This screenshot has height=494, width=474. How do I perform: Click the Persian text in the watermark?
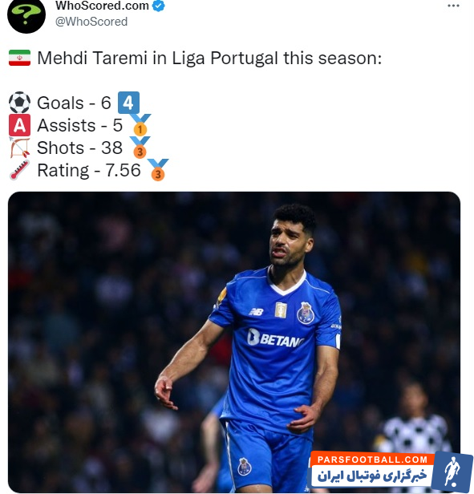[x=372, y=476]
